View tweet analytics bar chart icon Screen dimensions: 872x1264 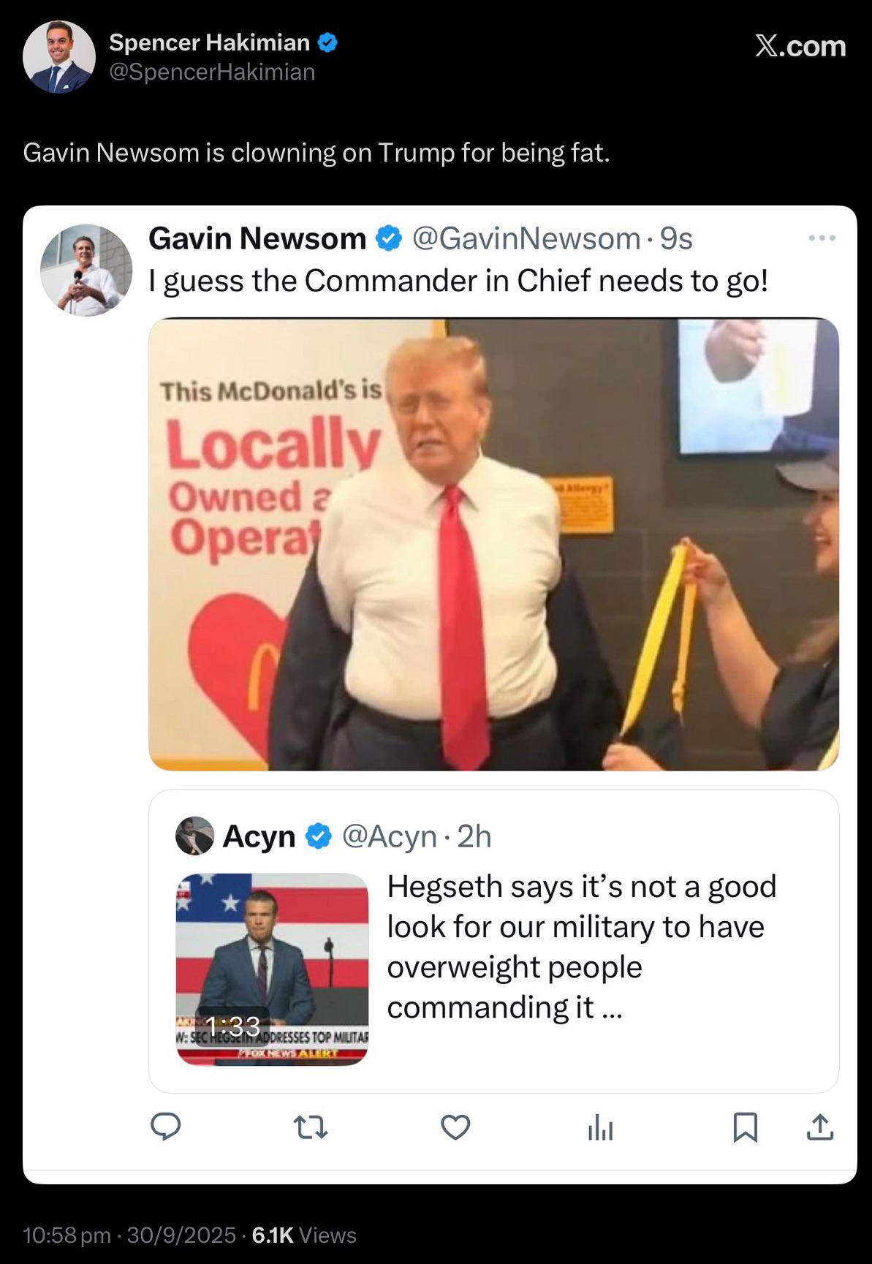tap(600, 1127)
